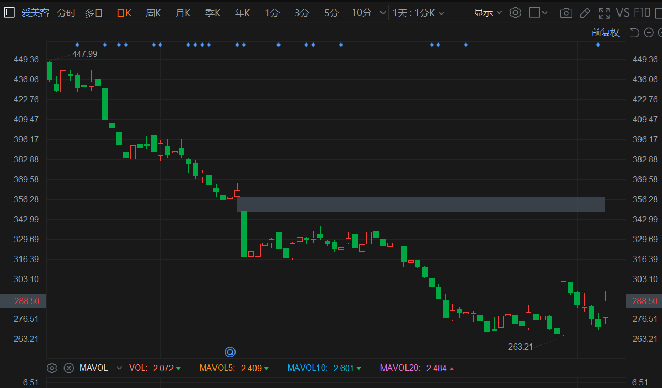The height and width of the screenshot is (388, 662).
Task: Toggle the layout square box in toolbar
Action: click(x=535, y=13)
